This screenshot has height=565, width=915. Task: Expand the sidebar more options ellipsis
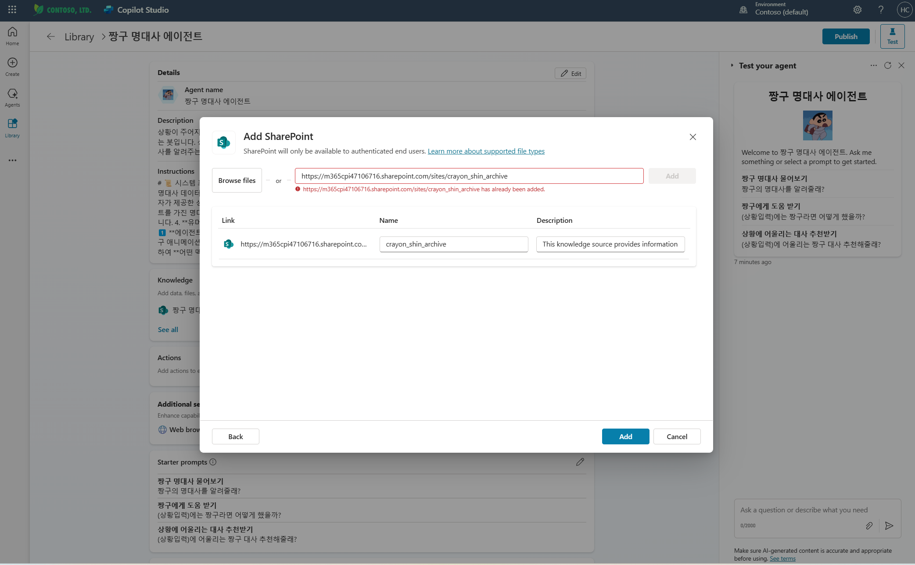pos(12,160)
